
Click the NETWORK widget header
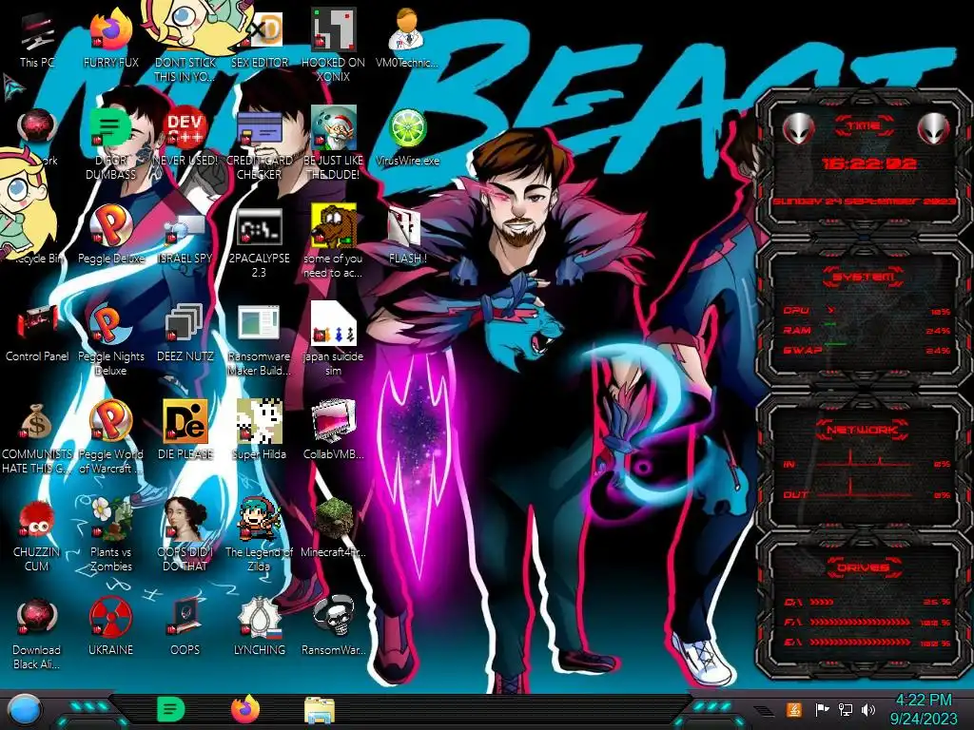[864, 430]
